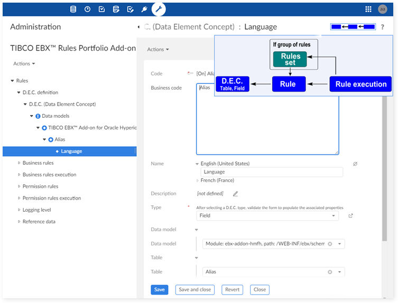The height and width of the screenshot is (303, 398).
Task: Collapse the Data models tree node
Action: (x=32, y=116)
